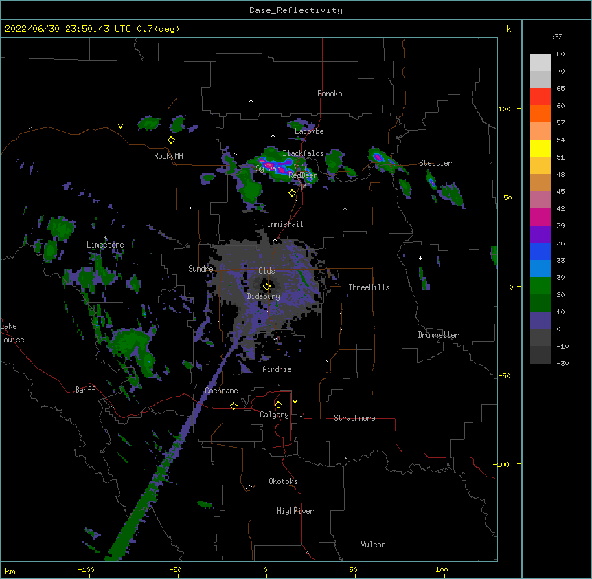Pick the blue 33-36 dBZ legend swatch
592x579 pixels.
pyautogui.click(x=540, y=251)
